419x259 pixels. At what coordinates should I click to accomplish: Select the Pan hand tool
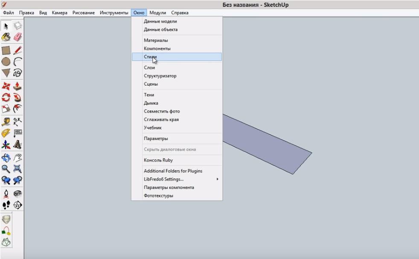click(x=17, y=158)
